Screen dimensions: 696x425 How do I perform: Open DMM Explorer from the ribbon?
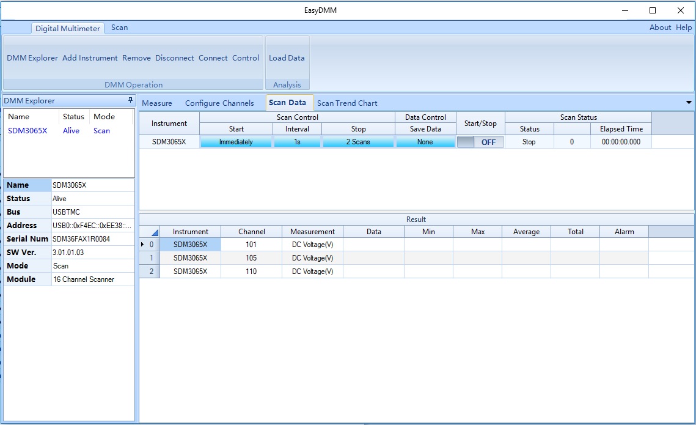tap(32, 58)
